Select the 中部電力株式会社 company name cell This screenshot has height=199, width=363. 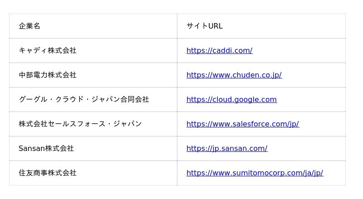pos(48,75)
